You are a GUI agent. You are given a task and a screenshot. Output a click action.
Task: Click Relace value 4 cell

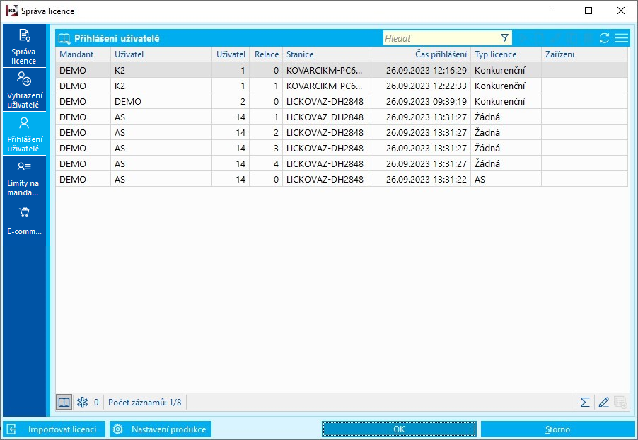[267, 163]
